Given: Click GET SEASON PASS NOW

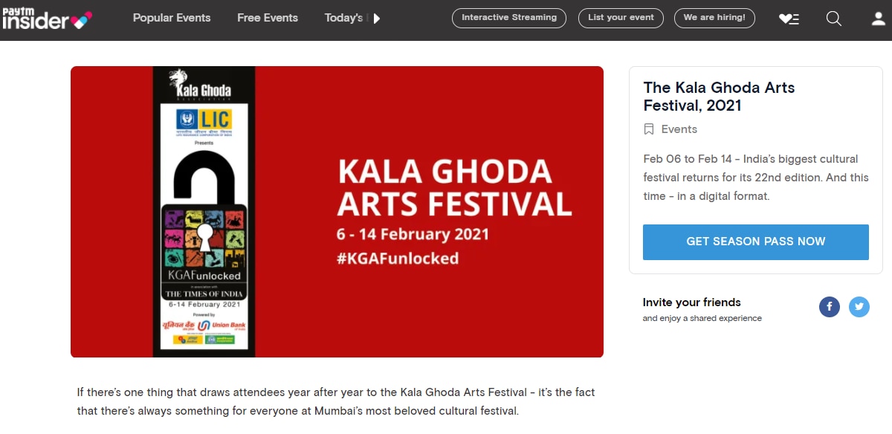Looking at the screenshot, I should (755, 242).
